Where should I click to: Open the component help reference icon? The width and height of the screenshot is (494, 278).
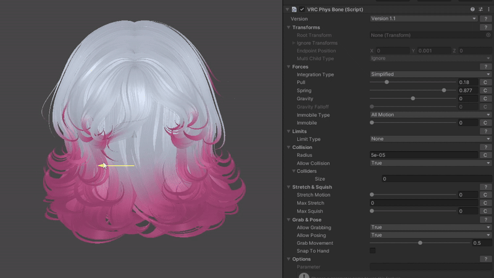pyautogui.click(x=472, y=10)
